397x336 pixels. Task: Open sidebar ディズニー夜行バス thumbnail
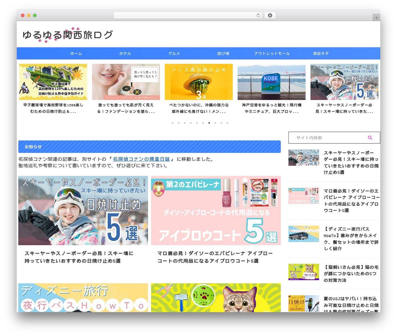[x=304, y=234]
